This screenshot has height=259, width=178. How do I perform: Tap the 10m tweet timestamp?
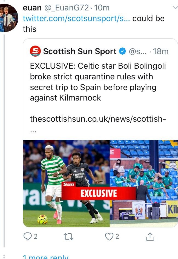[102, 8]
